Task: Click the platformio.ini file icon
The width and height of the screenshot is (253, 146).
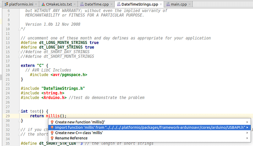Action: pos(6,4)
